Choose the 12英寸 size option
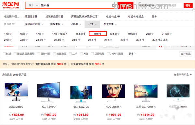Screen dimensions: 195x125 click(x=8, y=34)
